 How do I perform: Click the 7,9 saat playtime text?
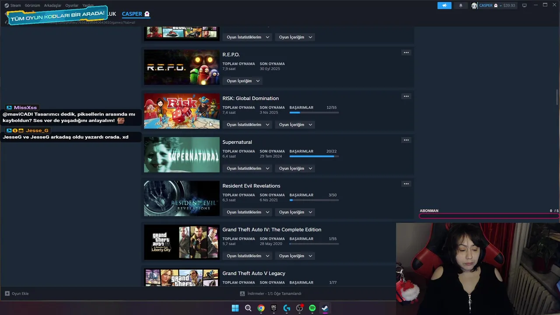click(229, 69)
